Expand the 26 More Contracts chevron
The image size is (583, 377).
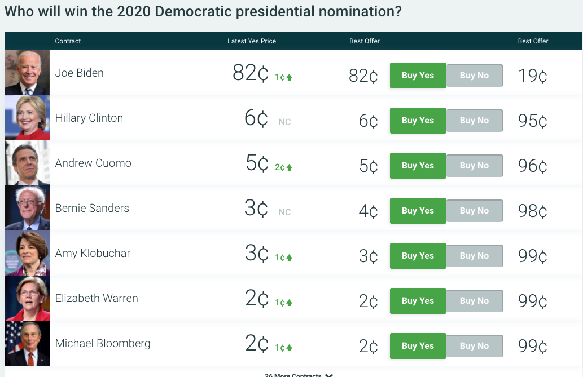(x=329, y=375)
